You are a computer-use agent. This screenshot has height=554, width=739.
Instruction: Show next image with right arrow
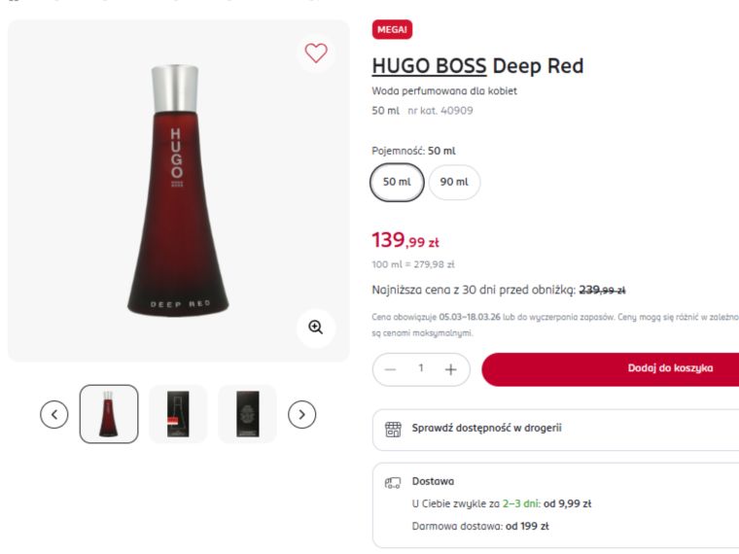pos(303,414)
